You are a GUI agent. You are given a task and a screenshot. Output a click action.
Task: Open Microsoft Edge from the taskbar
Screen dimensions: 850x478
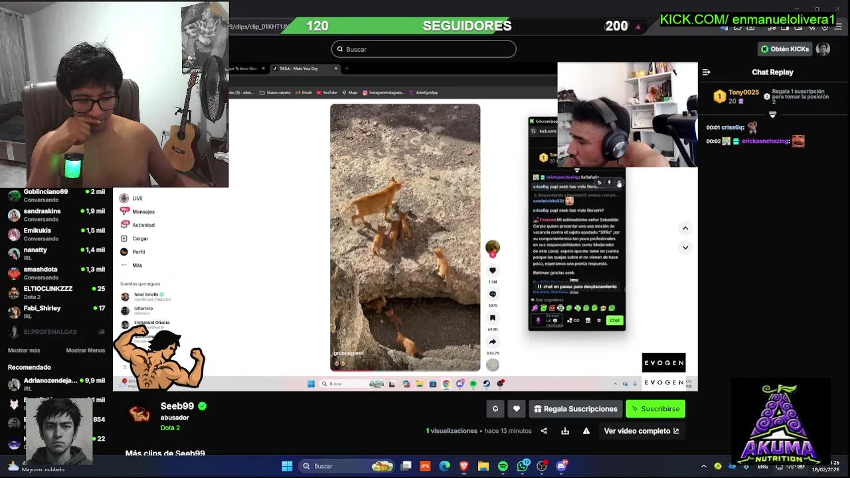444,466
